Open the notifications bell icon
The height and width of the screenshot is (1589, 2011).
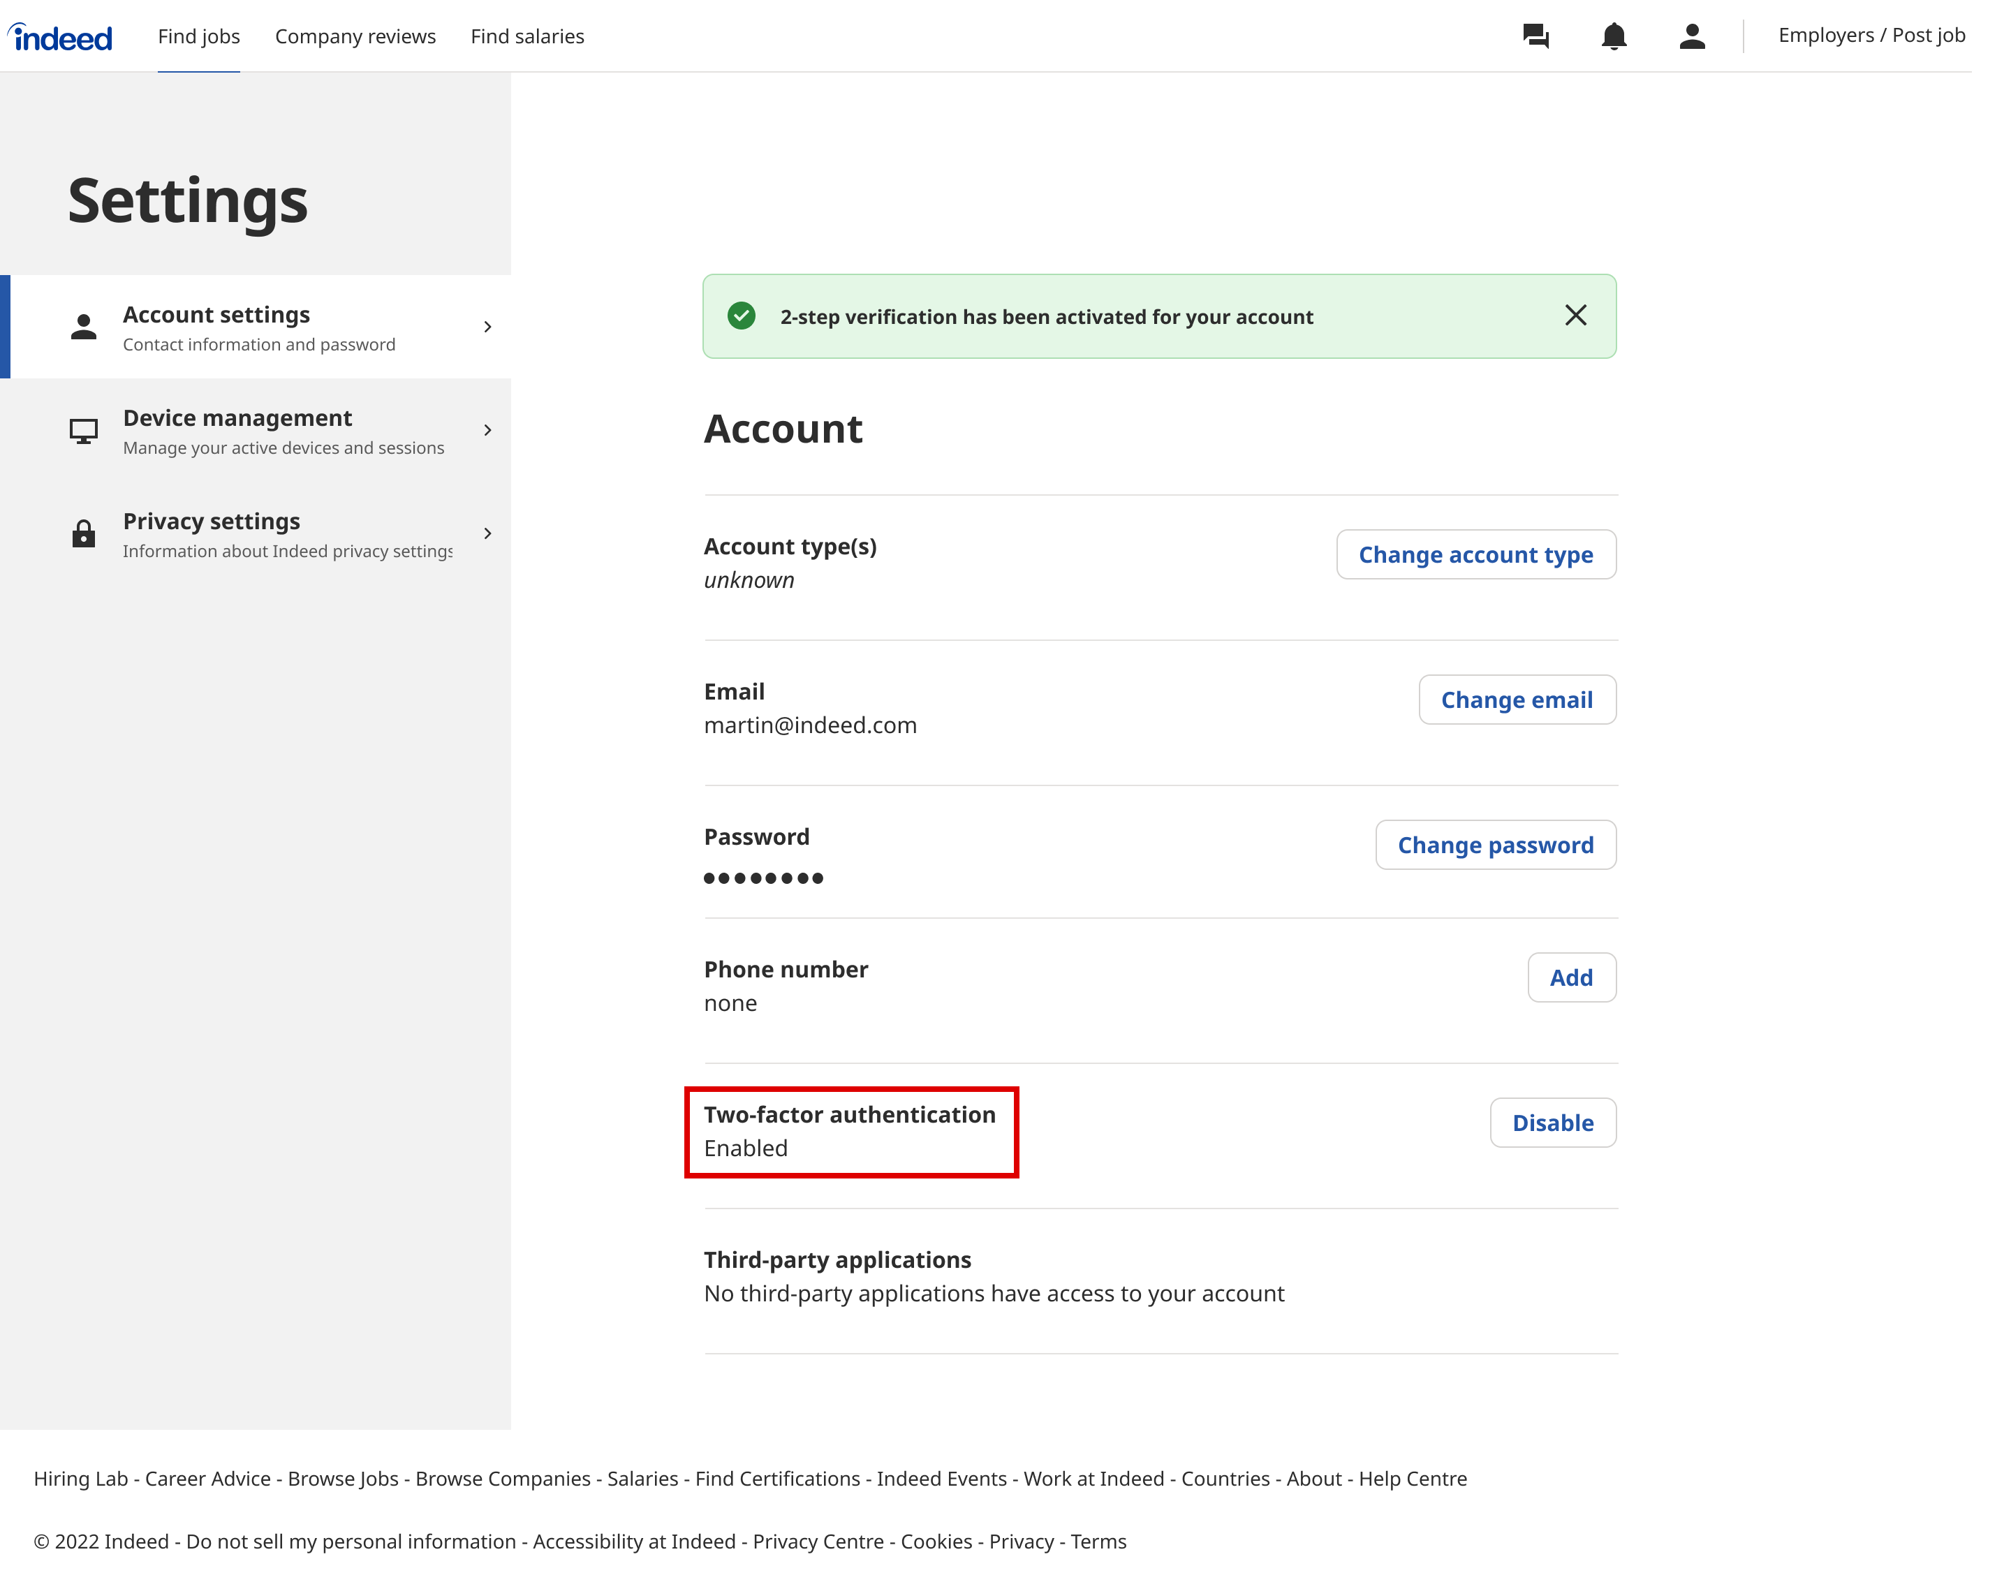tap(1614, 36)
